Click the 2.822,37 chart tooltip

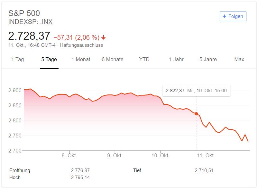click(x=196, y=91)
